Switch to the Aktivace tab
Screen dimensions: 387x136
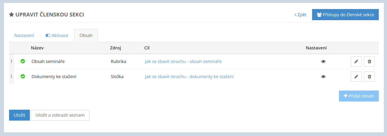pos(57,35)
